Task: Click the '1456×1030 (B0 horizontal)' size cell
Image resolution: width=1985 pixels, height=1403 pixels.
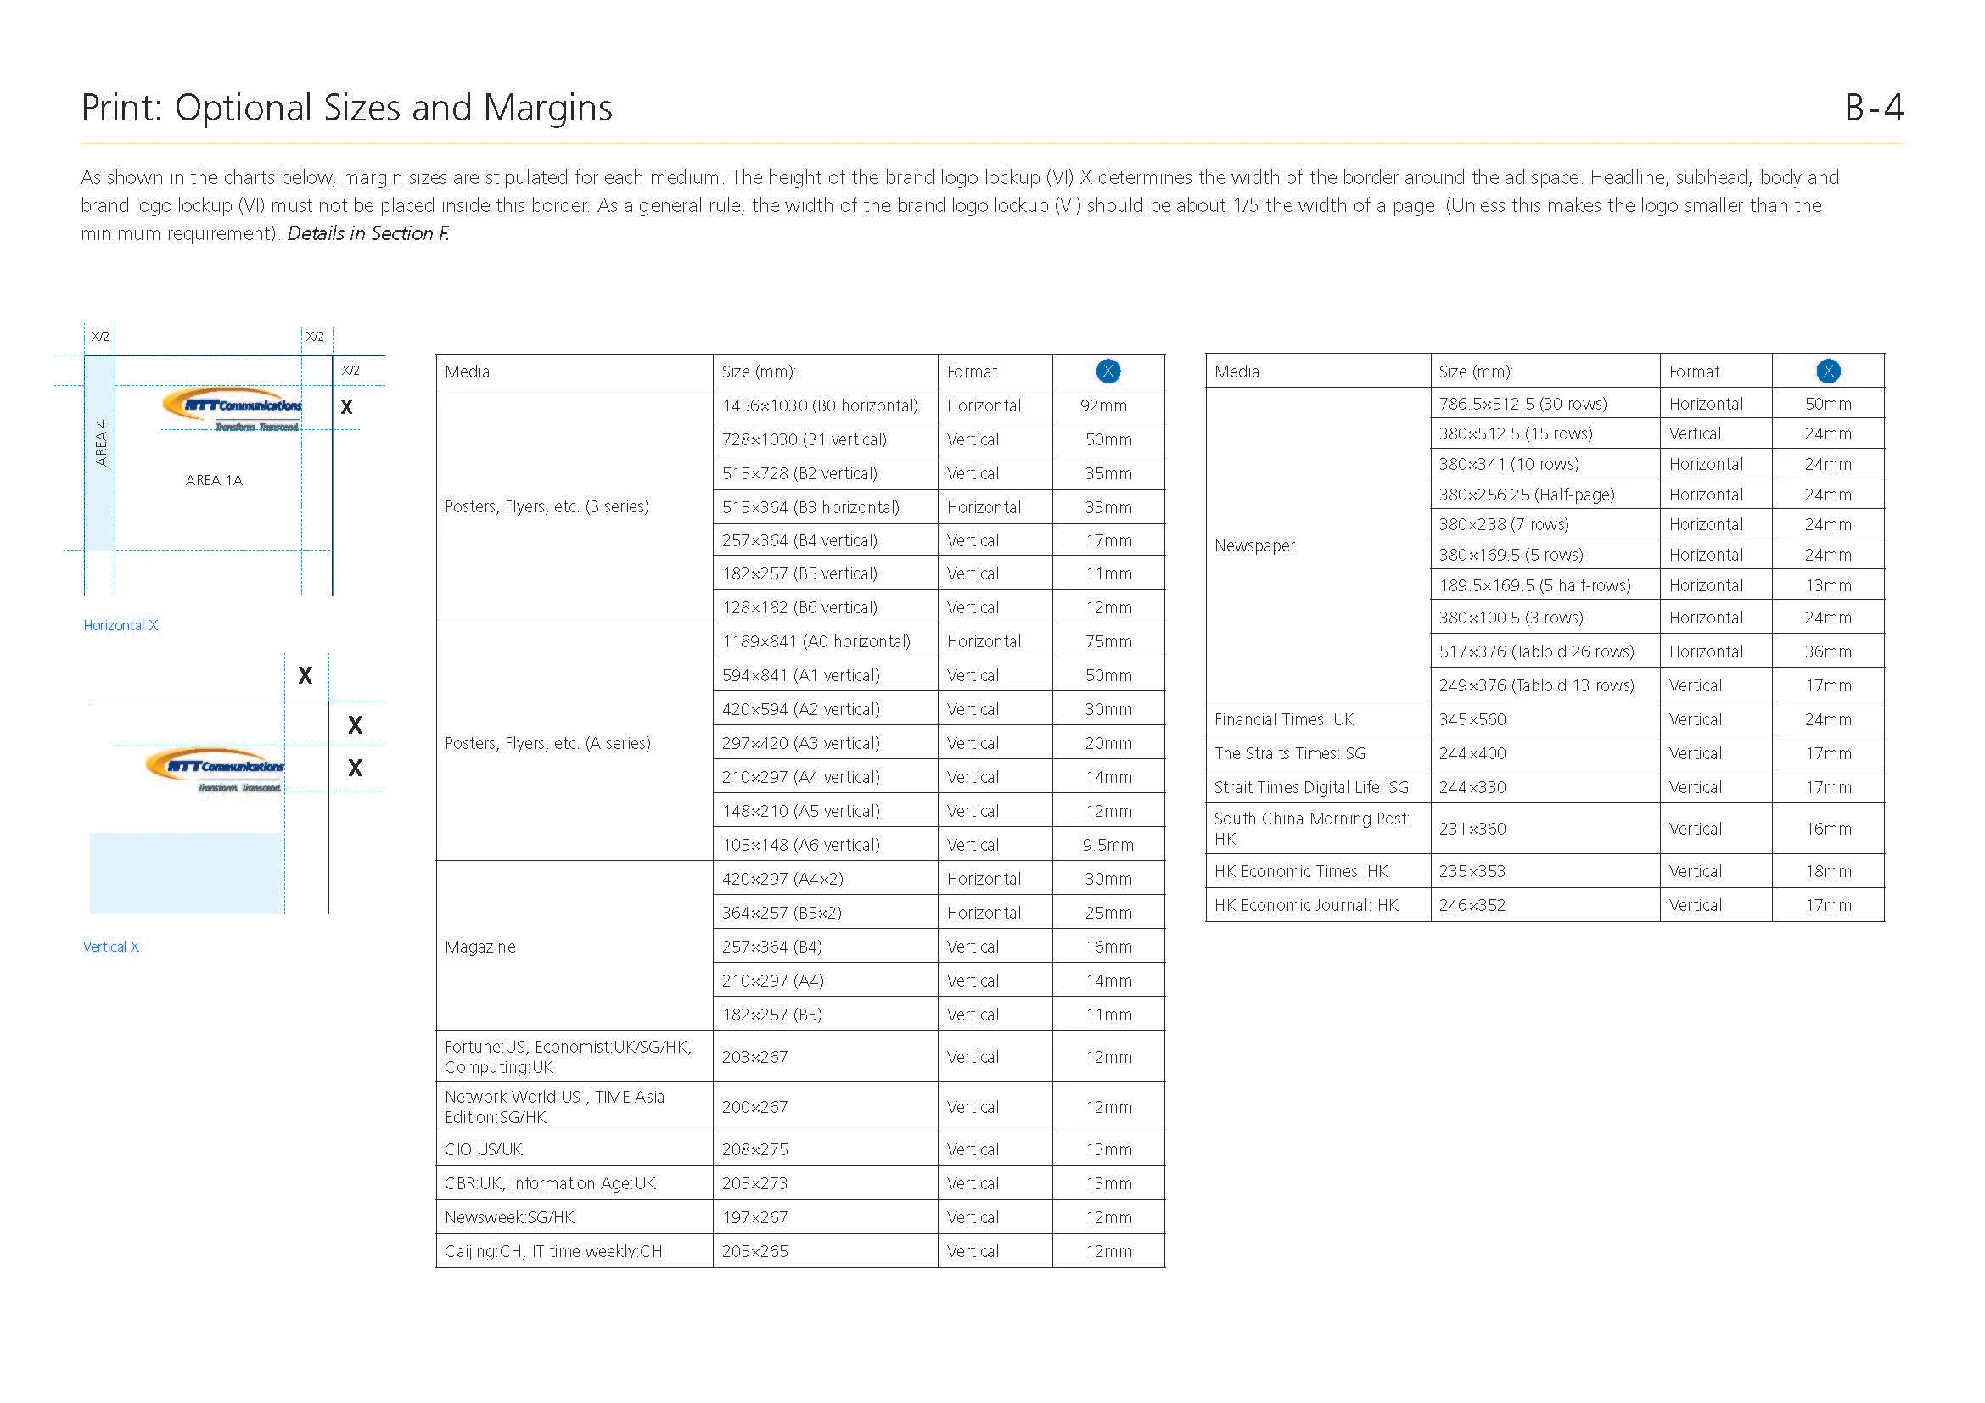Action: pyautogui.click(x=820, y=405)
